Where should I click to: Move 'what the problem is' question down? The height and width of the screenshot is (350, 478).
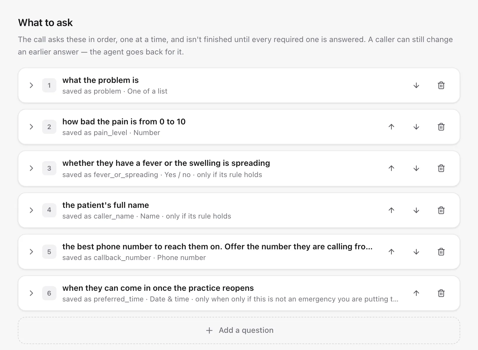pyautogui.click(x=416, y=85)
